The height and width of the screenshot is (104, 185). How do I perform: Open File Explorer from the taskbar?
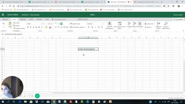(x=25, y=102)
